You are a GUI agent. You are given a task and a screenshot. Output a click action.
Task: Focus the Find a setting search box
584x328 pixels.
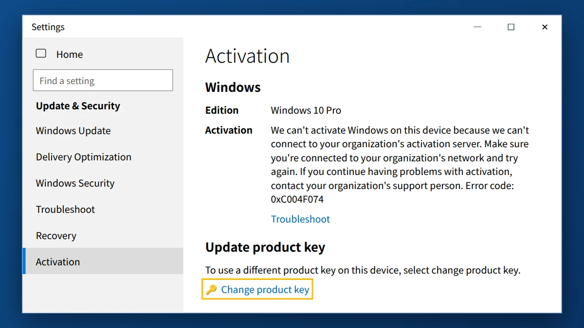103,80
